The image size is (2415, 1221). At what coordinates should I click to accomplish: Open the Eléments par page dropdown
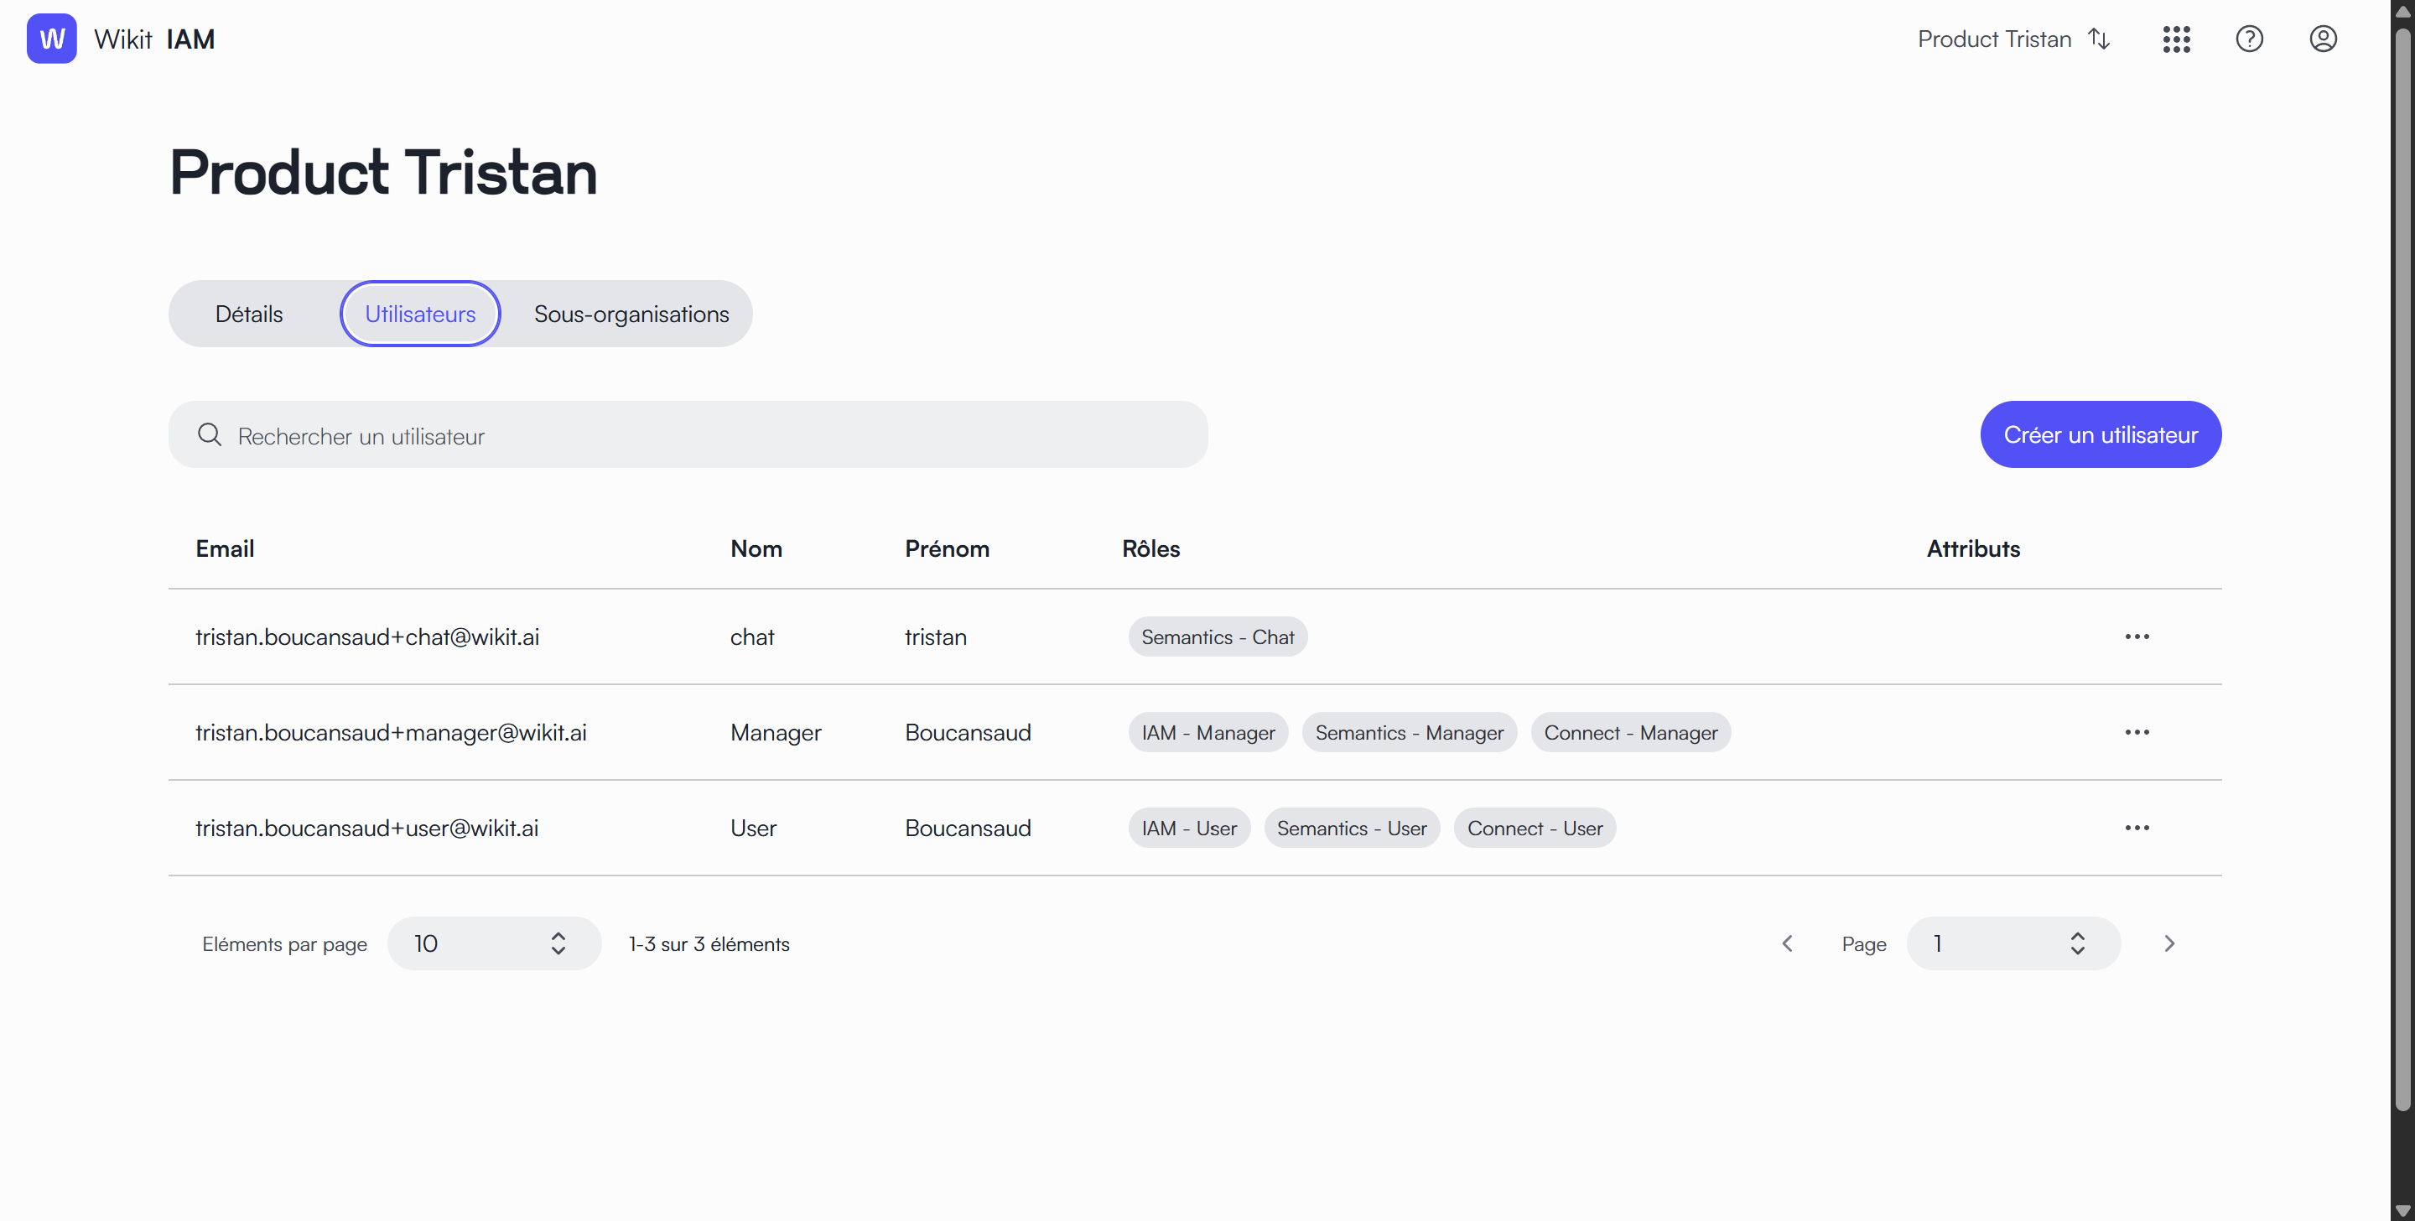coord(493,943)
